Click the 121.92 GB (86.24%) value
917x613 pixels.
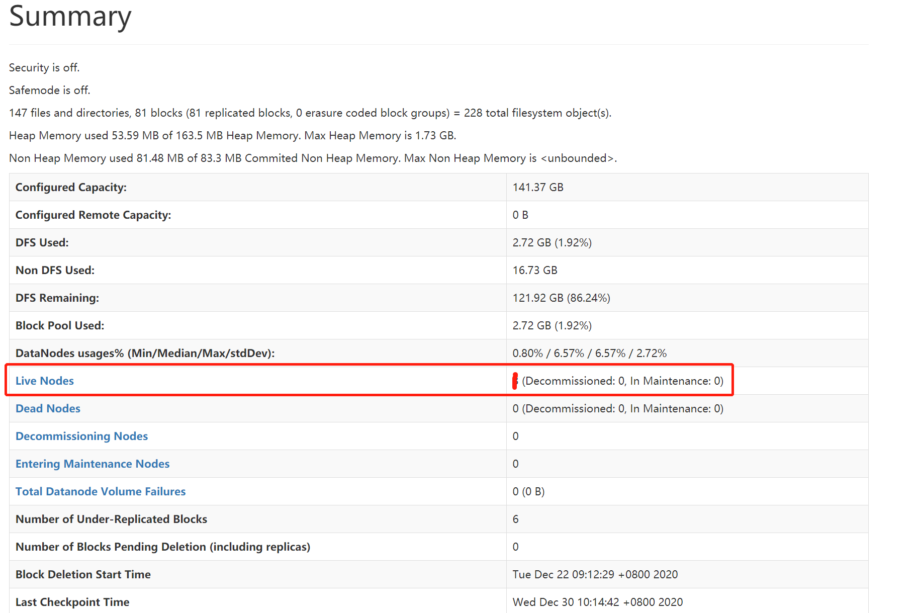tap(561, 298)
